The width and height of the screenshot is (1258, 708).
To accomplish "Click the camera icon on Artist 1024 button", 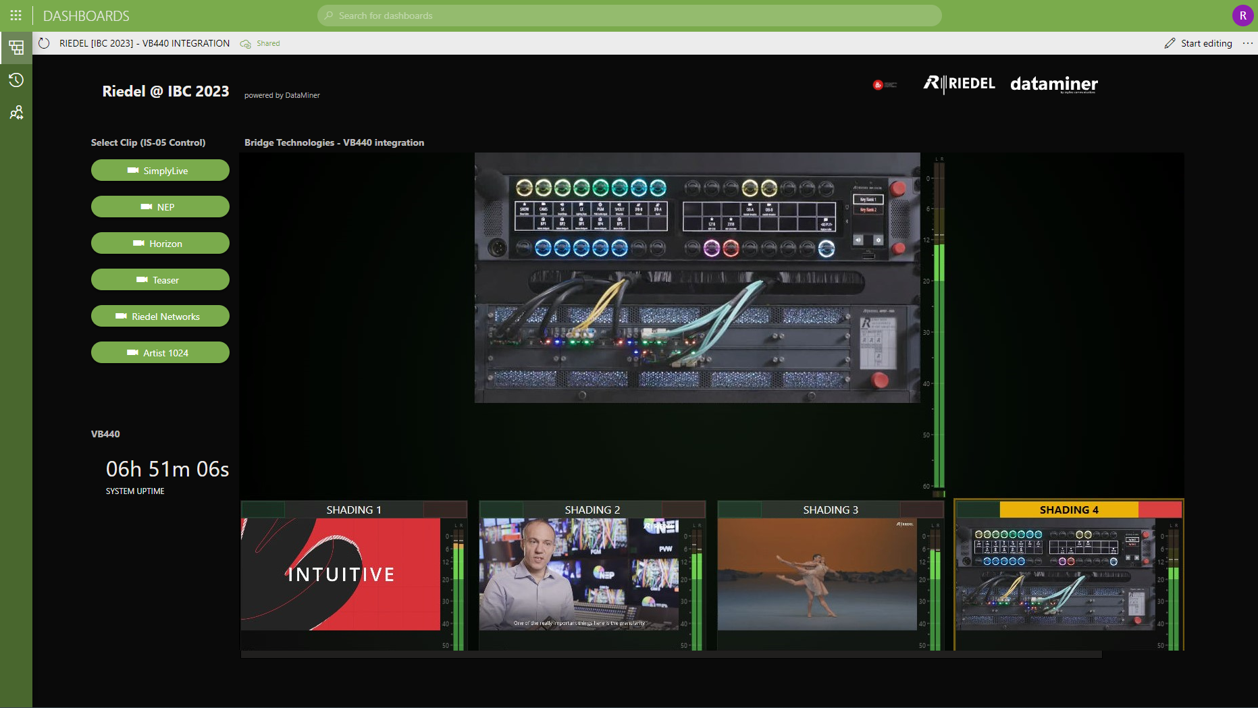I will pyautogui.click(x=132, y=353).
